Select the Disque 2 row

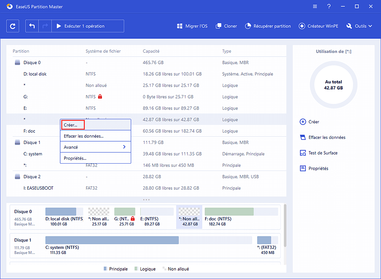[146, 177]
